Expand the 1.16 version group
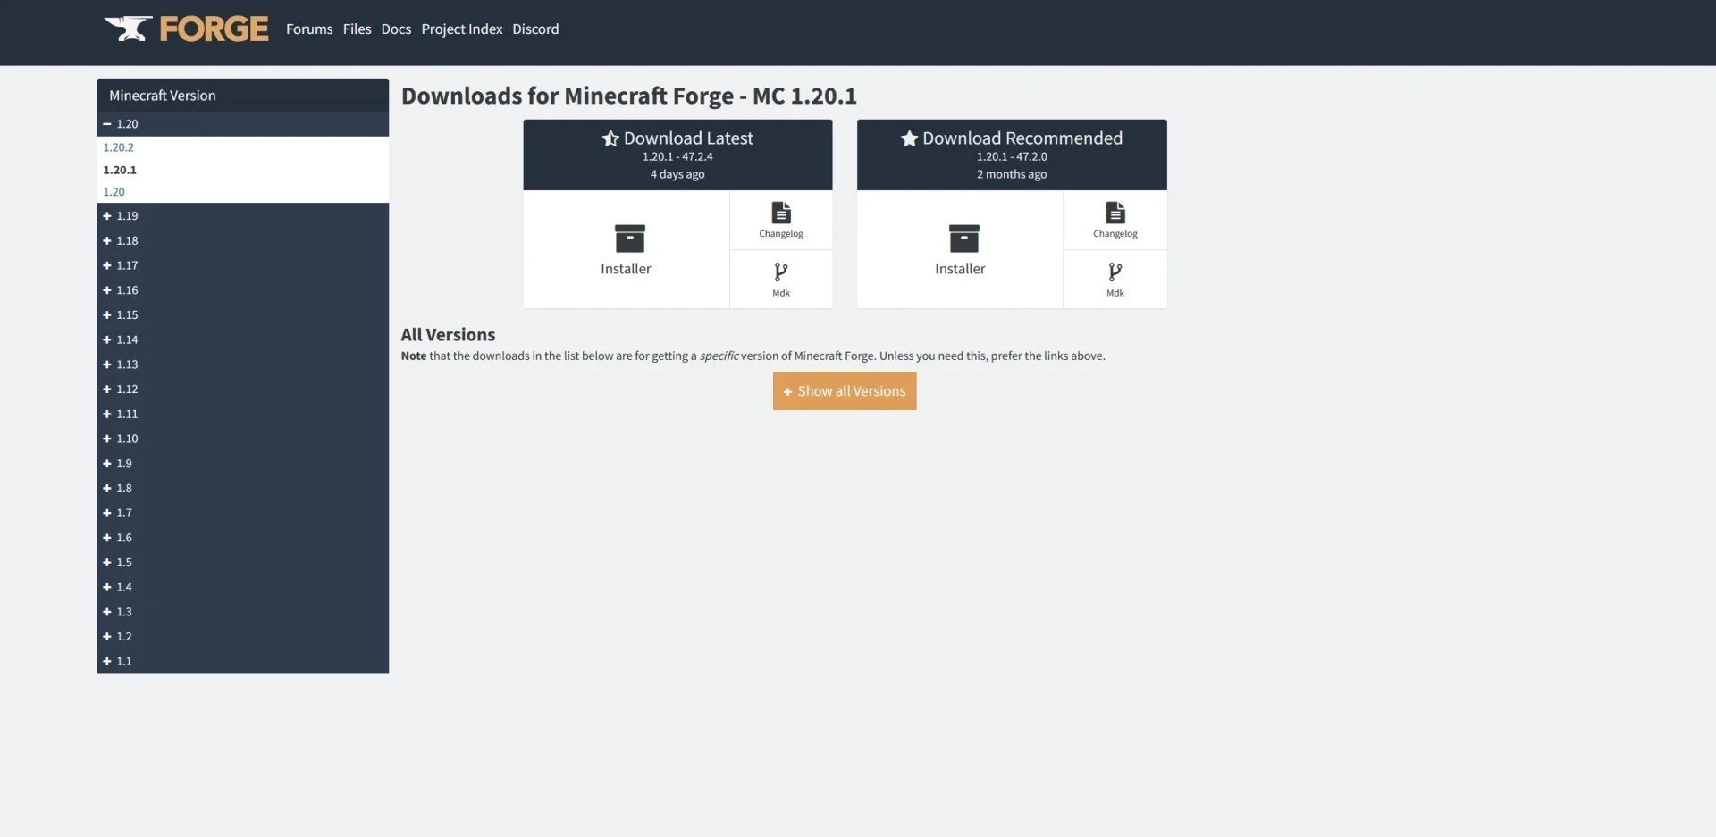This screenshot has width=1716, height=837. pos(242,290)
